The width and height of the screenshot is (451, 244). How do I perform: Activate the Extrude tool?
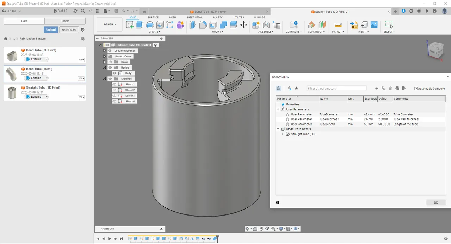click(x=140, y=25)
